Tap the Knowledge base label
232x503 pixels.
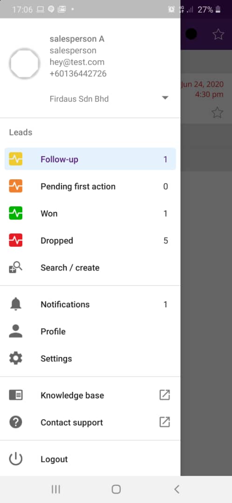pos(72,395)
